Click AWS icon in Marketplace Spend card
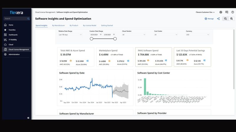Viewport: 236px width, 132px height. (109, 61)
